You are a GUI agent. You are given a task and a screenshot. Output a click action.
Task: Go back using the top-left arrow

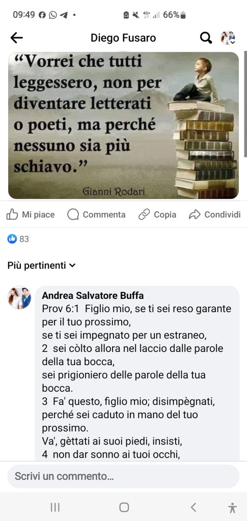[17, 38]
